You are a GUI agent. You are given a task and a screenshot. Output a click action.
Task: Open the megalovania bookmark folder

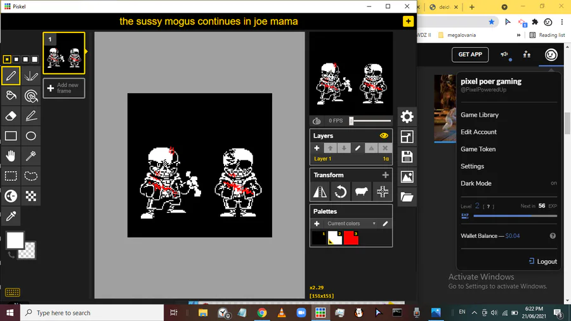tap(457, 35)
